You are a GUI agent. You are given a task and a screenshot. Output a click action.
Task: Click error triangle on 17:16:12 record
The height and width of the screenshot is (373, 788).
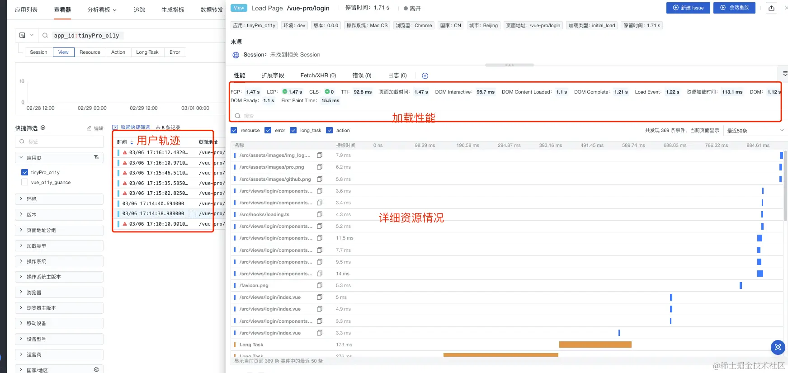[125, 153]
